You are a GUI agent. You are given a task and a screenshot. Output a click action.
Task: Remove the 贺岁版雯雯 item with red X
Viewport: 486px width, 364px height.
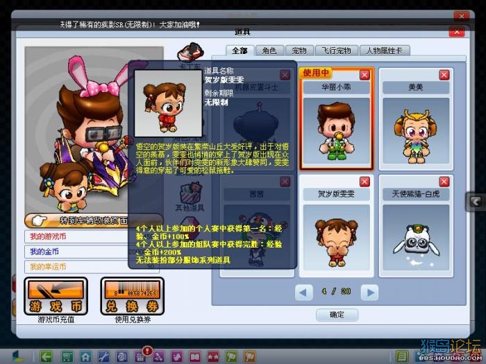point(364,182)
